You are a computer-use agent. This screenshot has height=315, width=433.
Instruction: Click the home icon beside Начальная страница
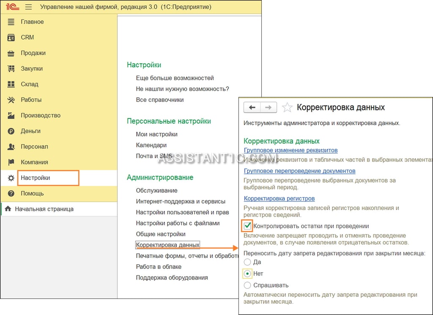point(8,209)
